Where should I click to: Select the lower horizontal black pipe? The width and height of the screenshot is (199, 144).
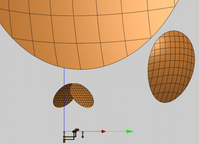coord(69,139)
